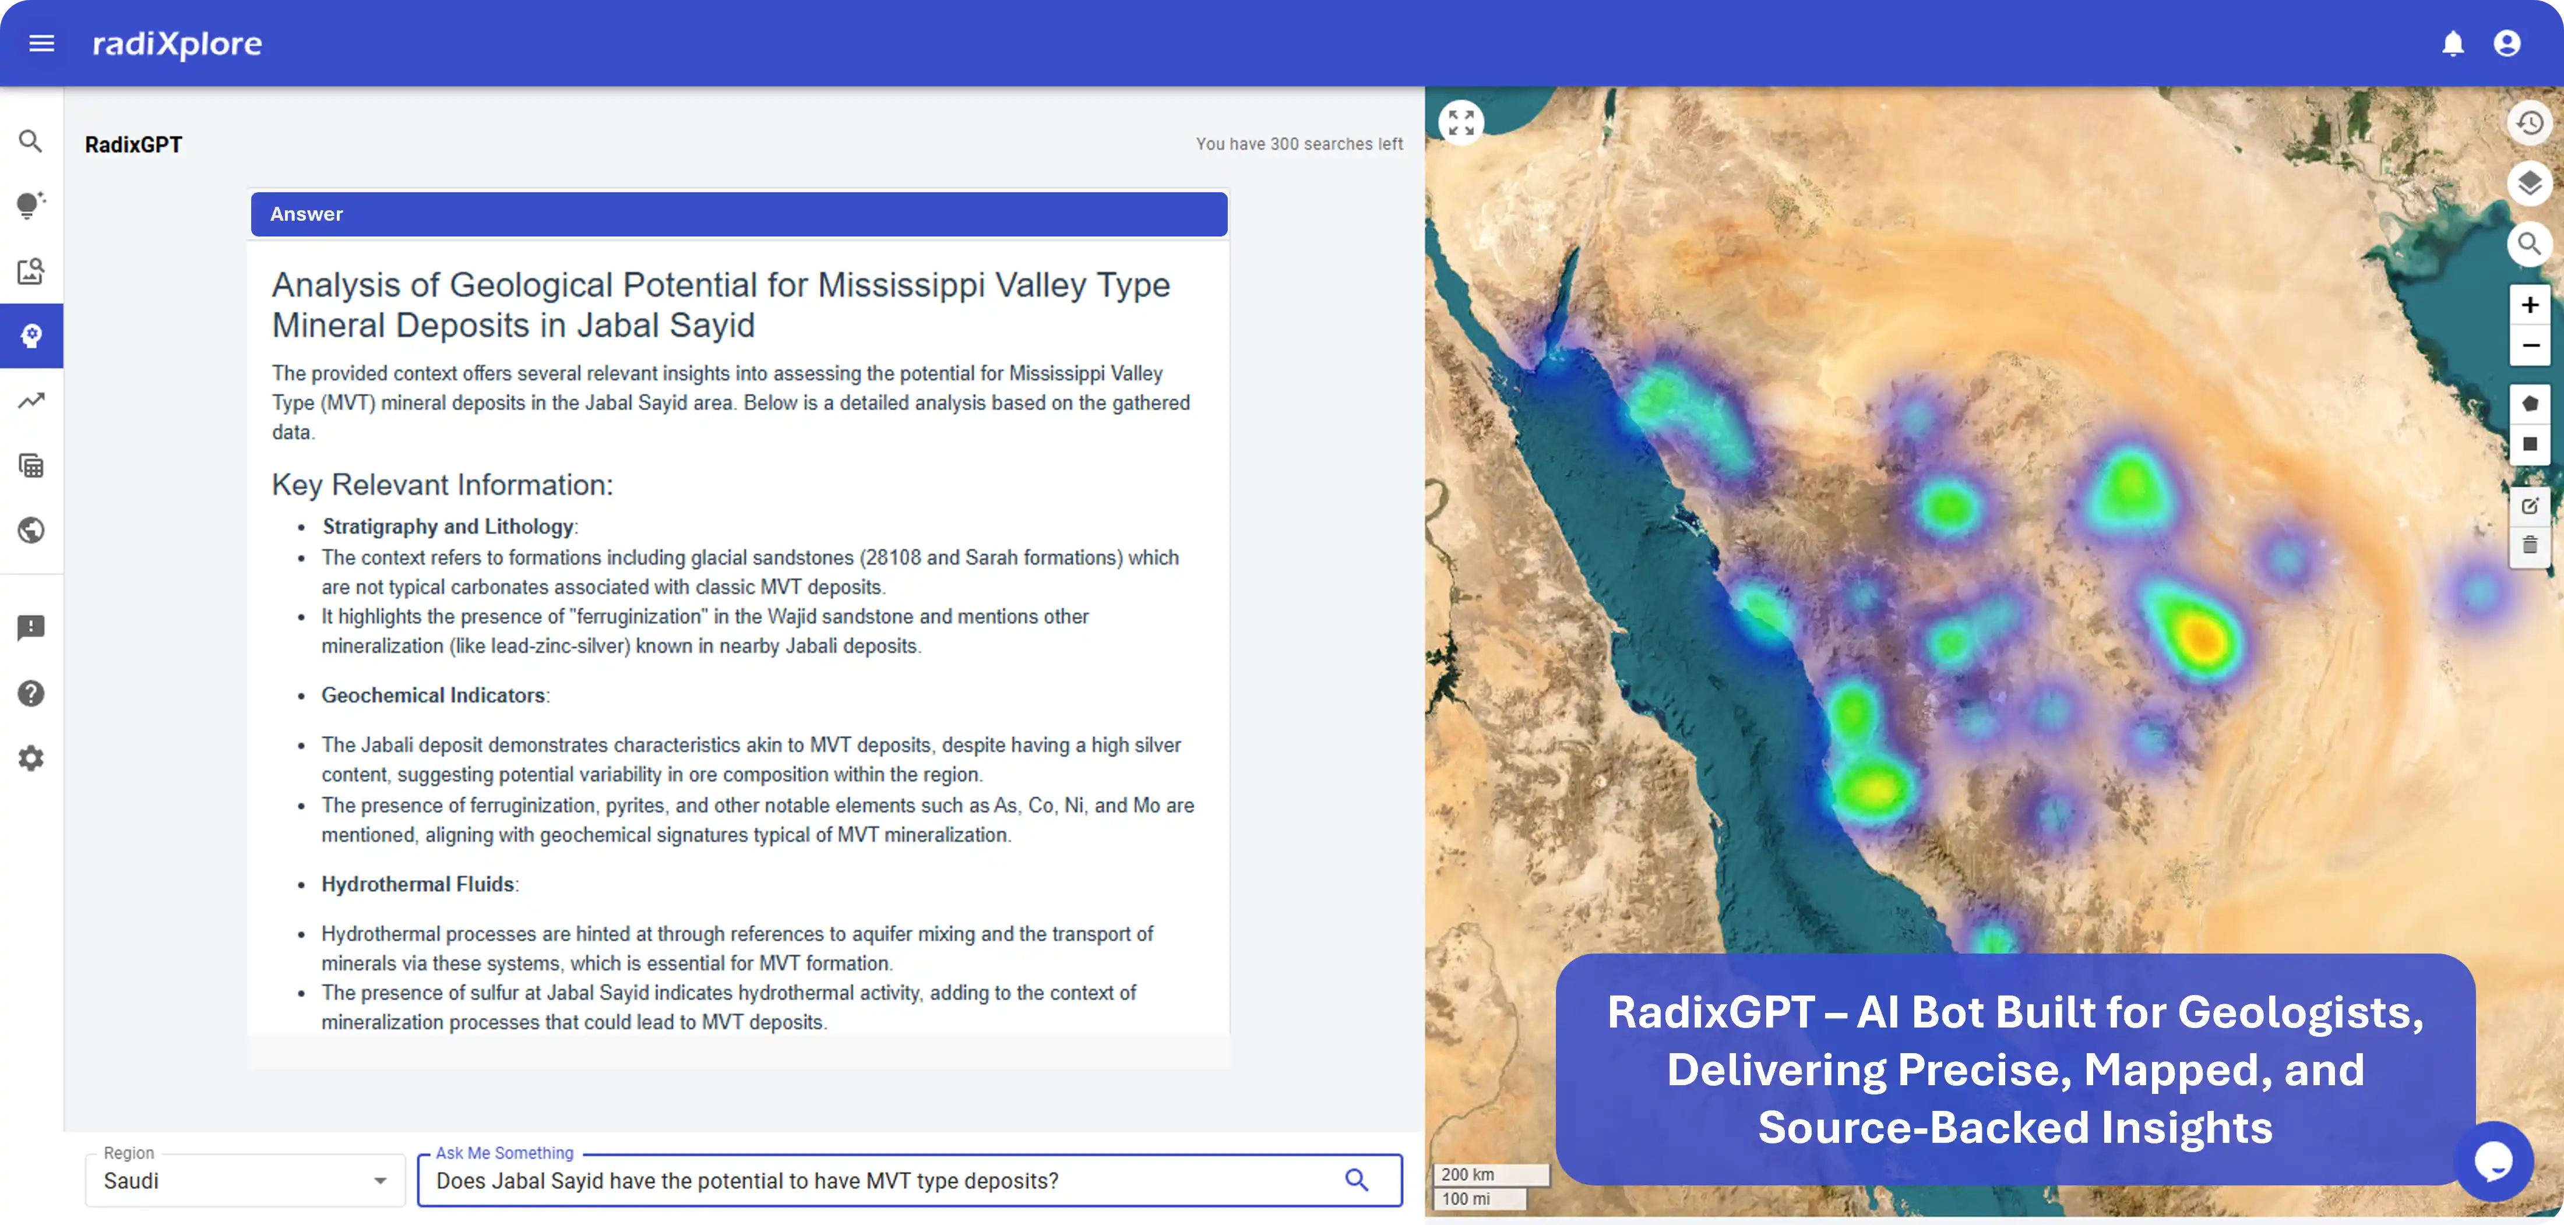Open the map layers selector
Screen dimensions: 2564x1225
(2529, 182)
